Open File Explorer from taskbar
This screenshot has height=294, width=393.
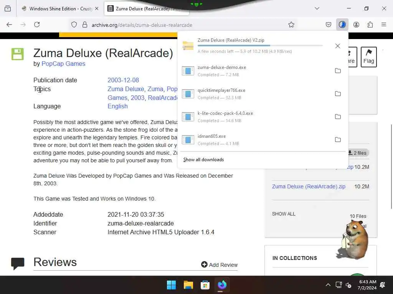click(x=188, y=285)
